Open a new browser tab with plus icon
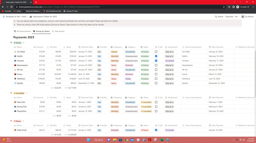This screenshot has height=143, width=256. pyautogui.click(x=36, y=2)
